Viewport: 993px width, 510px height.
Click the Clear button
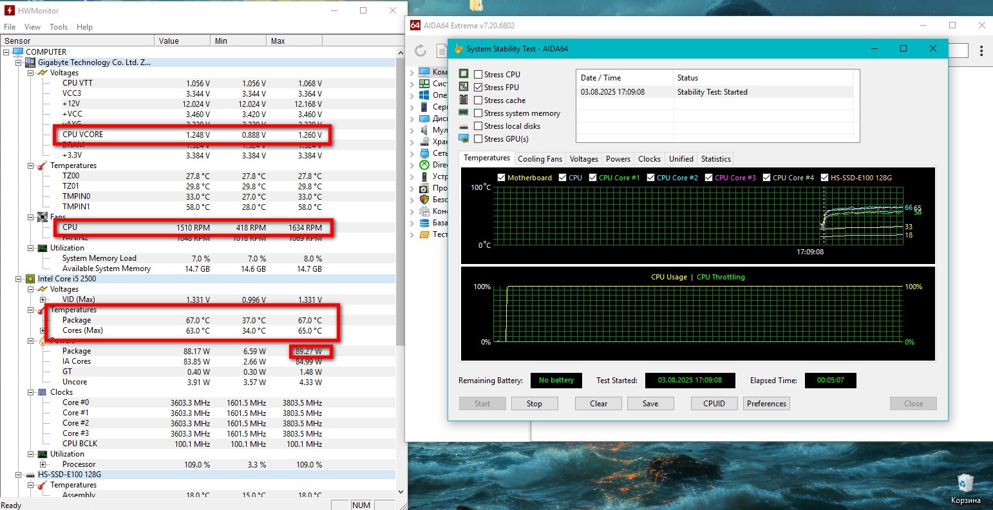[x=599, y=404]
